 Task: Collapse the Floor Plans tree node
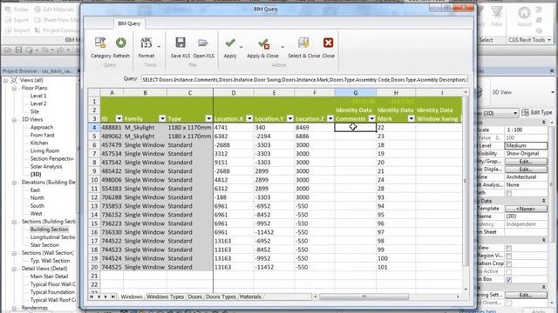tap(14, 88)
